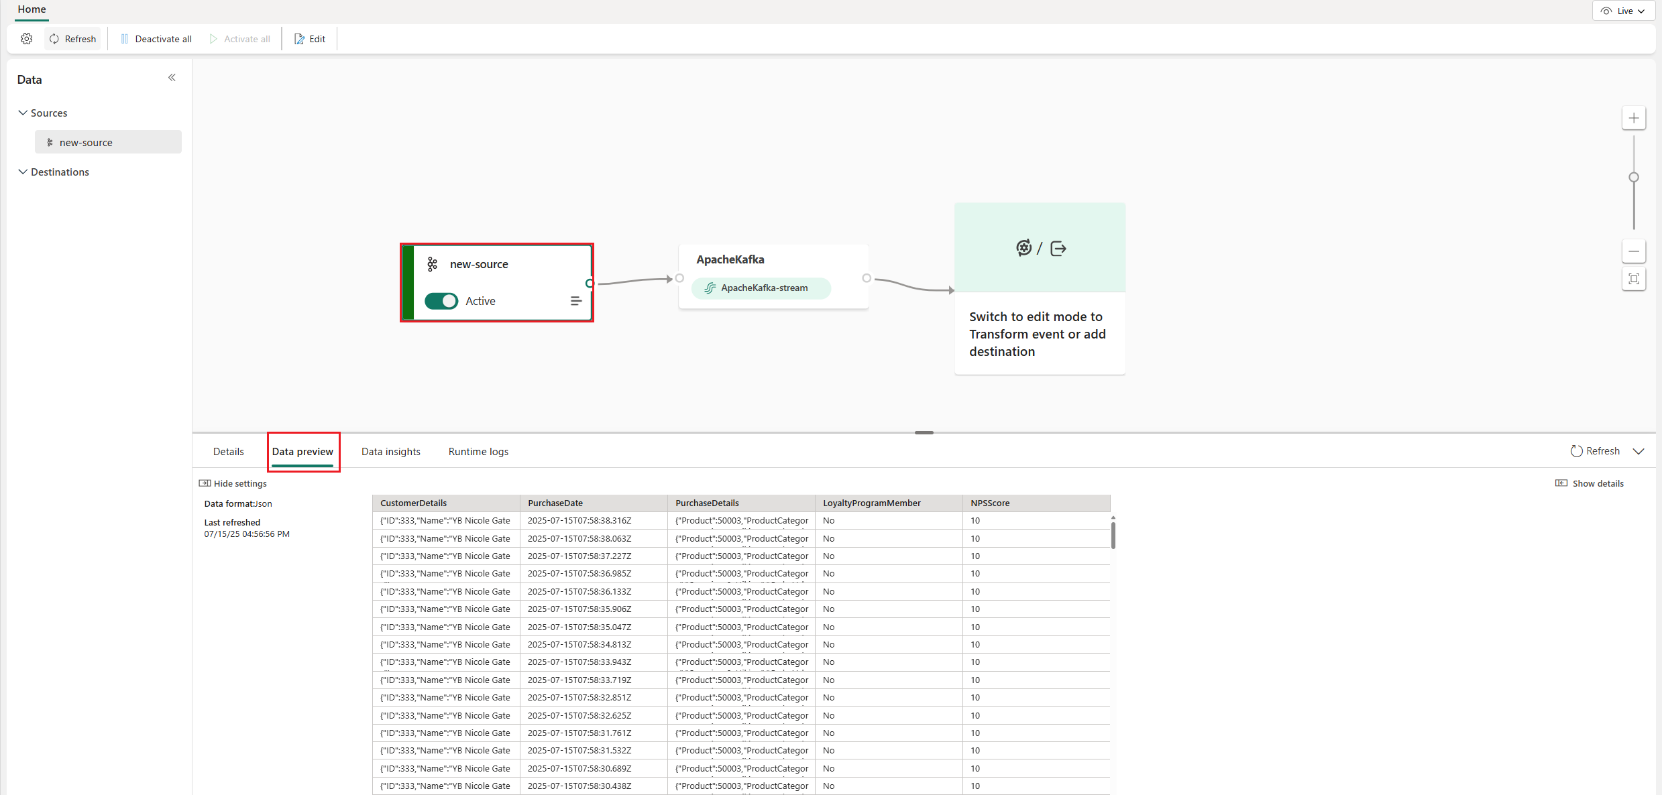Collapse the Data panel
The height and width of the screenshot is (795, 1662).
[x=172, y=78]
